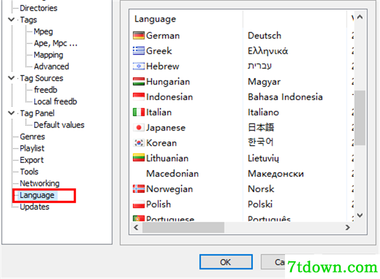Open the Mapping settings page
Viewport: 380px width, 279px height.
click(x=48, y=55)
